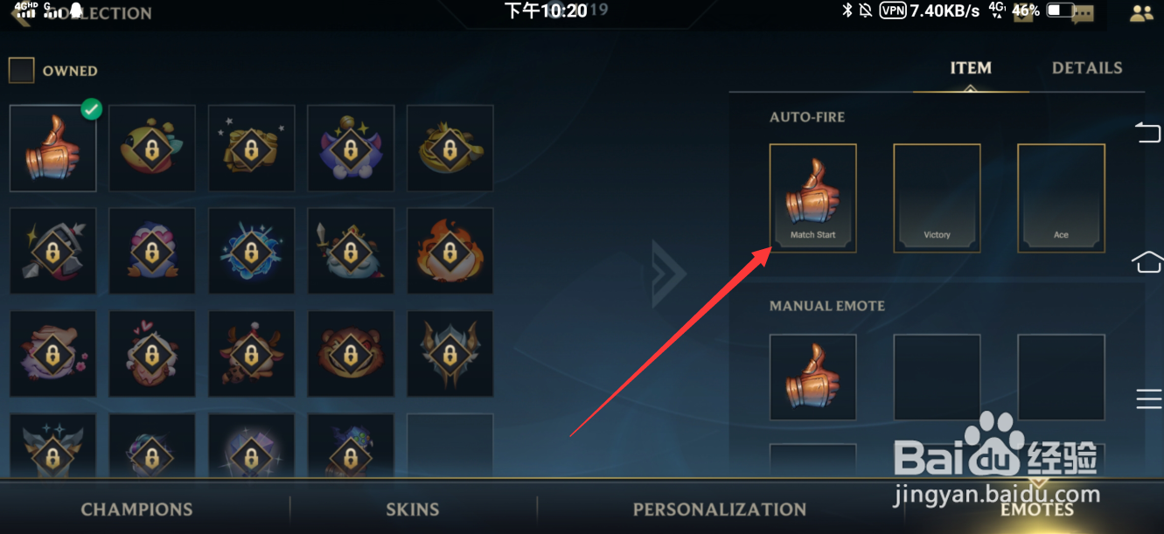This screenshot has height=534, width=1164.
Task: Click thumbs-up in Manual Emote slot
Action: pos(813,378)
